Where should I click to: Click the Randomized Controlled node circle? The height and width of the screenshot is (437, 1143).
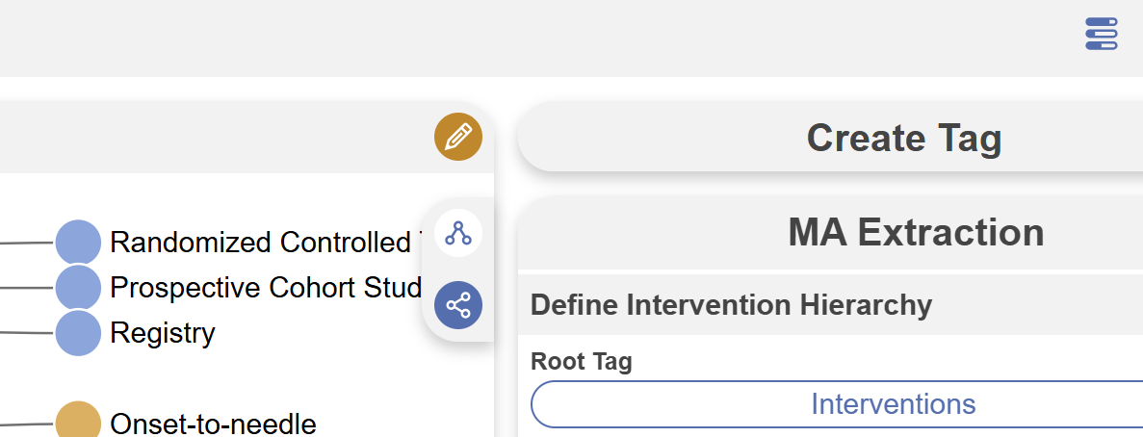pyautogui.click(x=78, y=243)
